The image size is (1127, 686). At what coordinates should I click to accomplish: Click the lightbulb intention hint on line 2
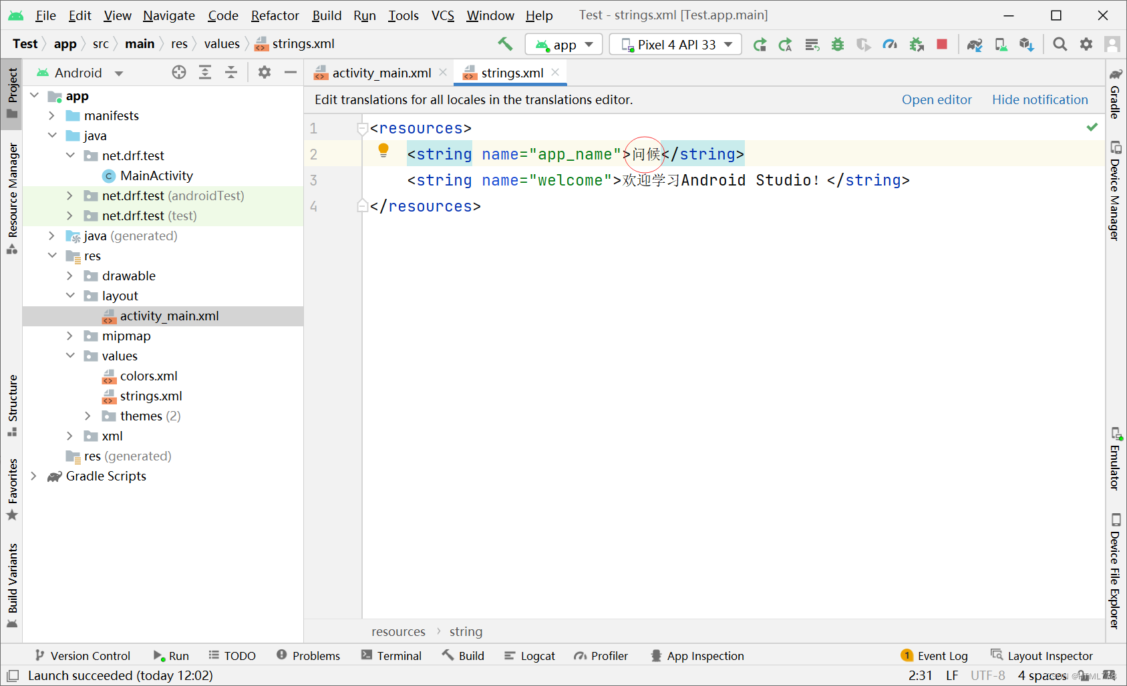[x=383, y=150]
